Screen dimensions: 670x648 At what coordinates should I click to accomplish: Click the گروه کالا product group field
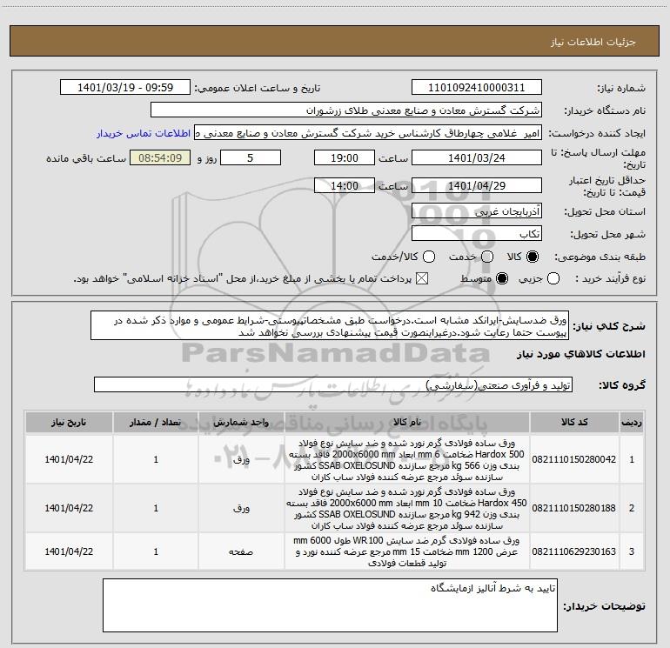[333, 384]
